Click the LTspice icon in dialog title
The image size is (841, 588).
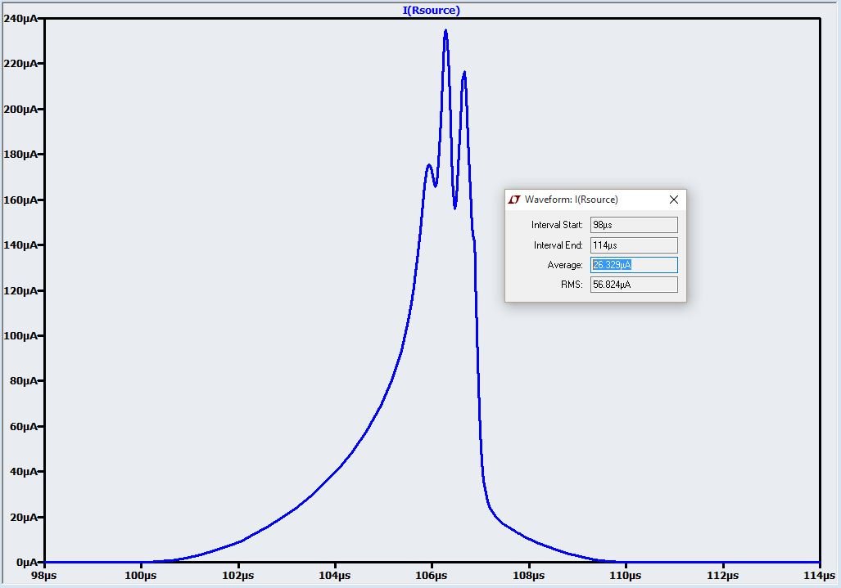tap(514, 200)
